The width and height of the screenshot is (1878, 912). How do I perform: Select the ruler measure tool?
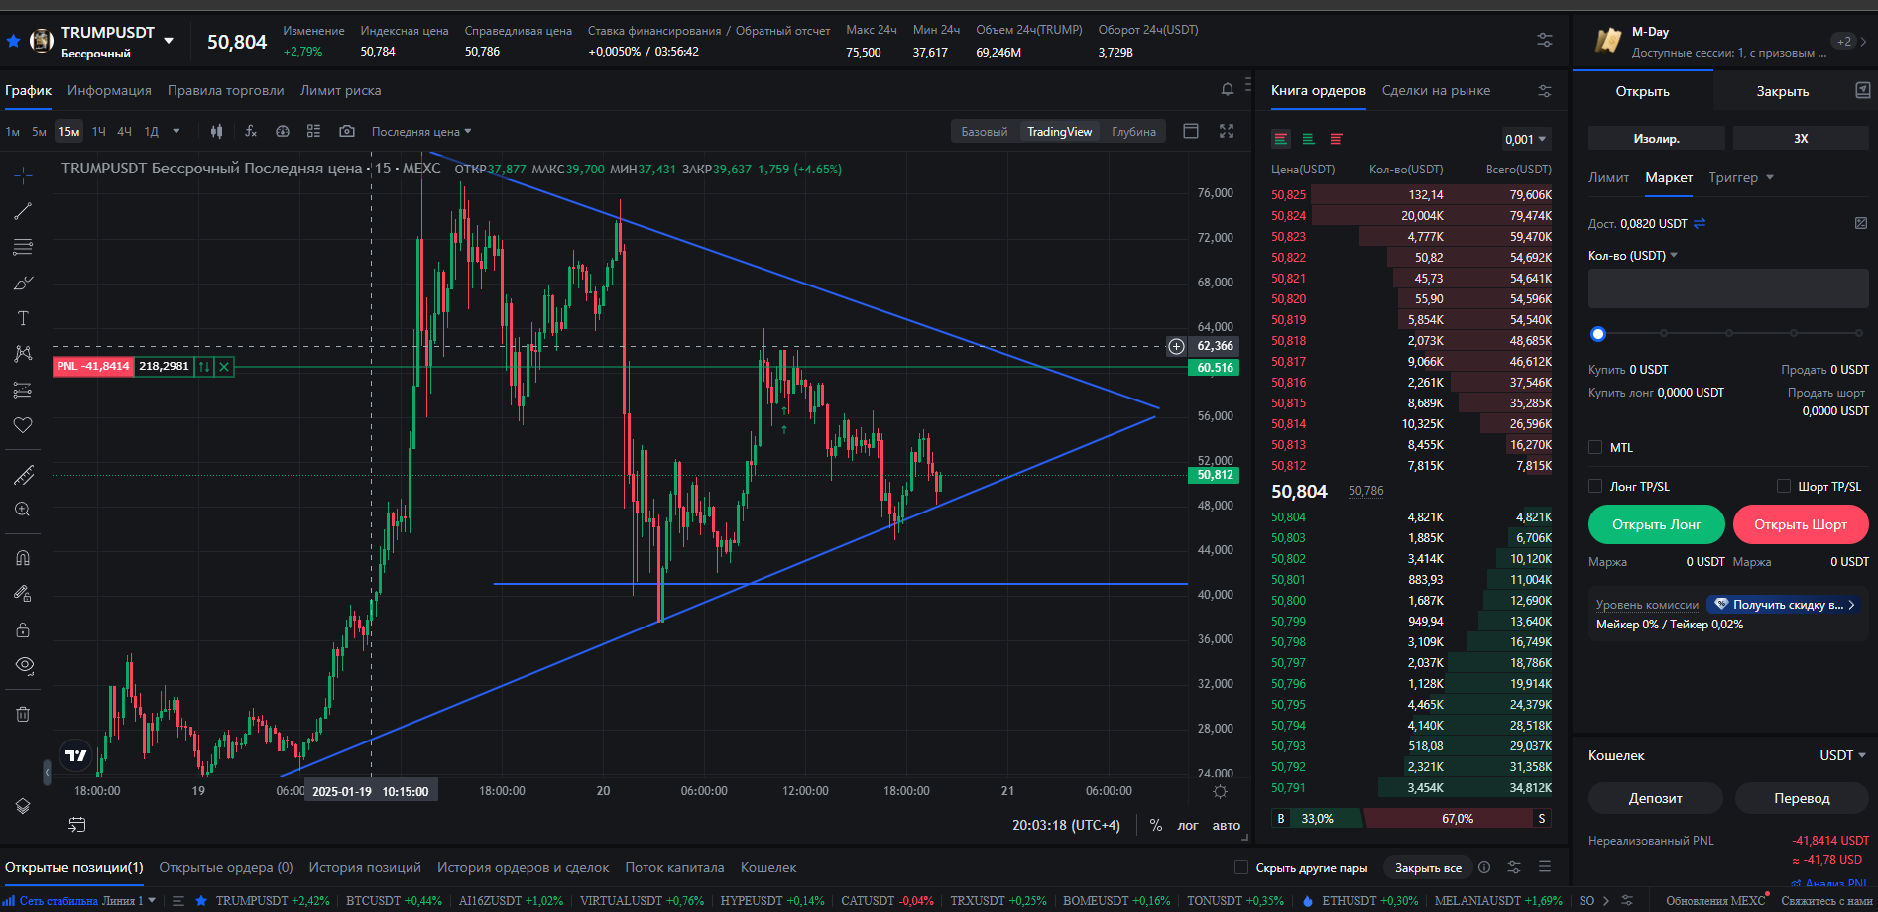click(x=23, y=476)
